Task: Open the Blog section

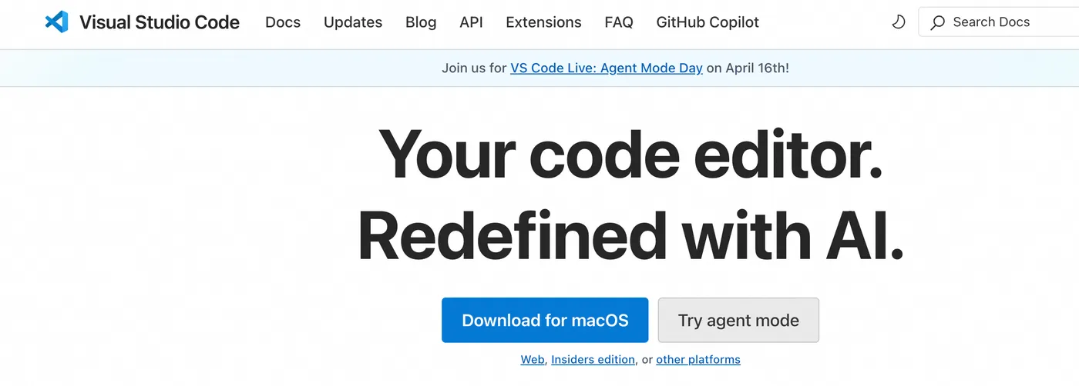Action: point(421,22)
